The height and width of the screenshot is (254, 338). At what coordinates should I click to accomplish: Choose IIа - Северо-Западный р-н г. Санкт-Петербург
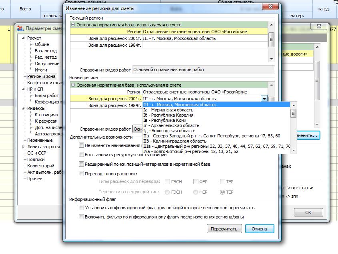216,136
